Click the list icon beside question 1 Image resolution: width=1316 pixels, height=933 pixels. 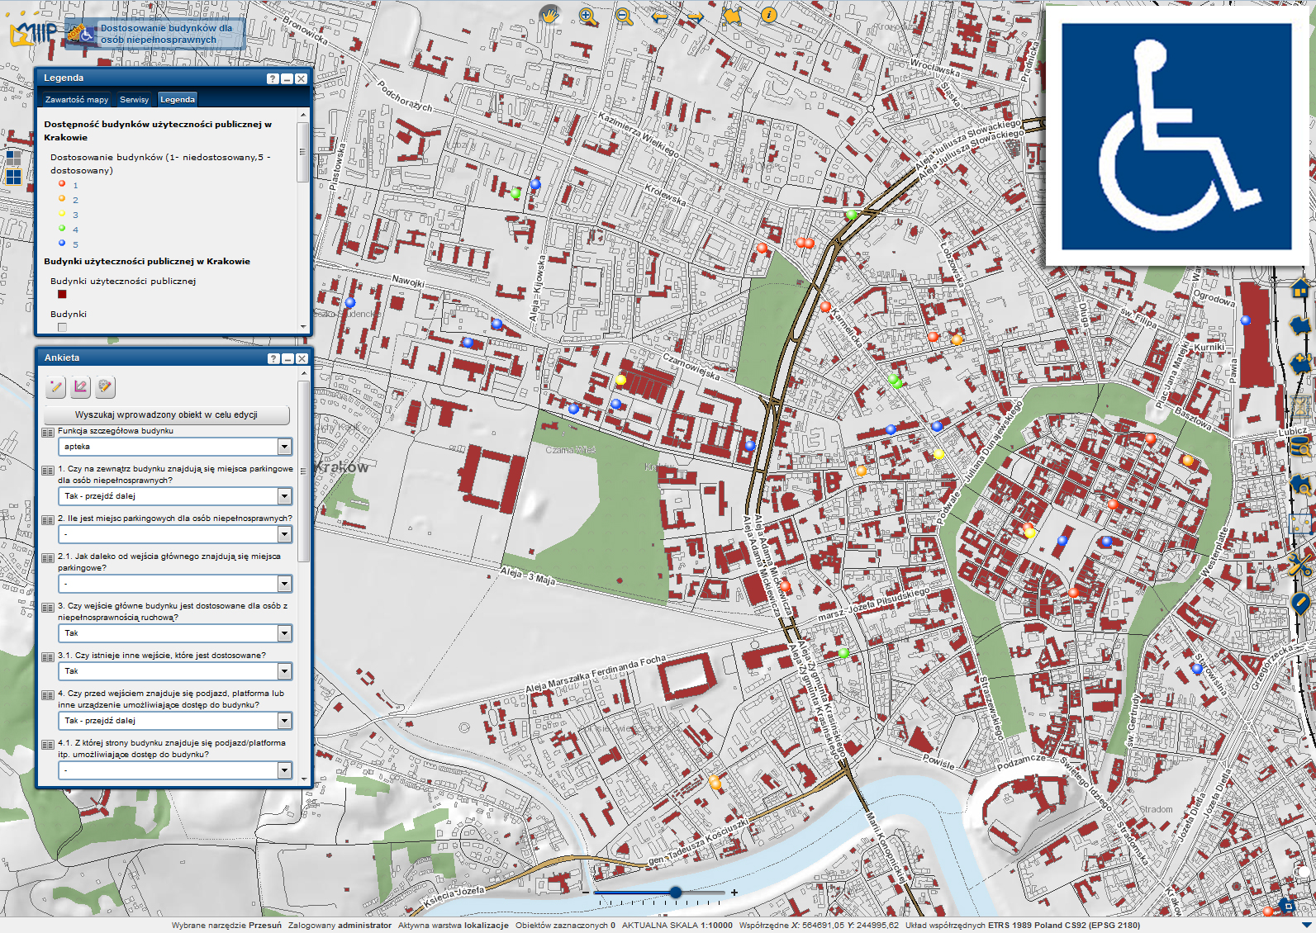[48, 471]
